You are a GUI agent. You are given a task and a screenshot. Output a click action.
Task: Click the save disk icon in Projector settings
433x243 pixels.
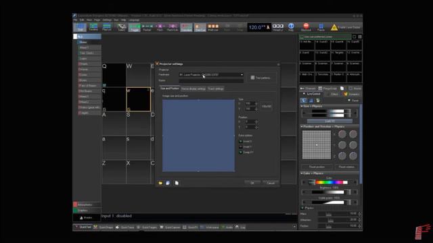coord(168,183)
